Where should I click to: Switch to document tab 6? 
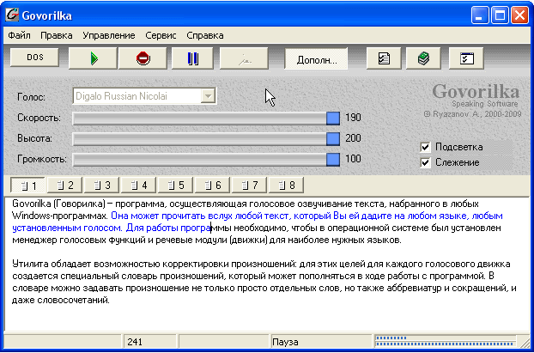point(212,186)
